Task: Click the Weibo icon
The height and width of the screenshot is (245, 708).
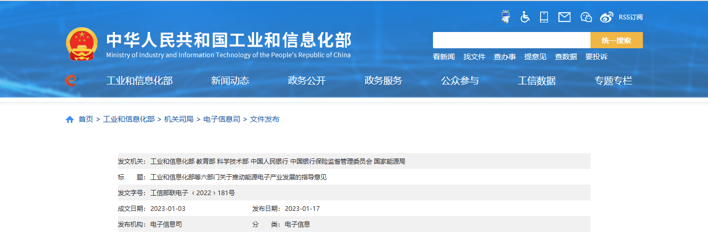Action: (606, 17)
